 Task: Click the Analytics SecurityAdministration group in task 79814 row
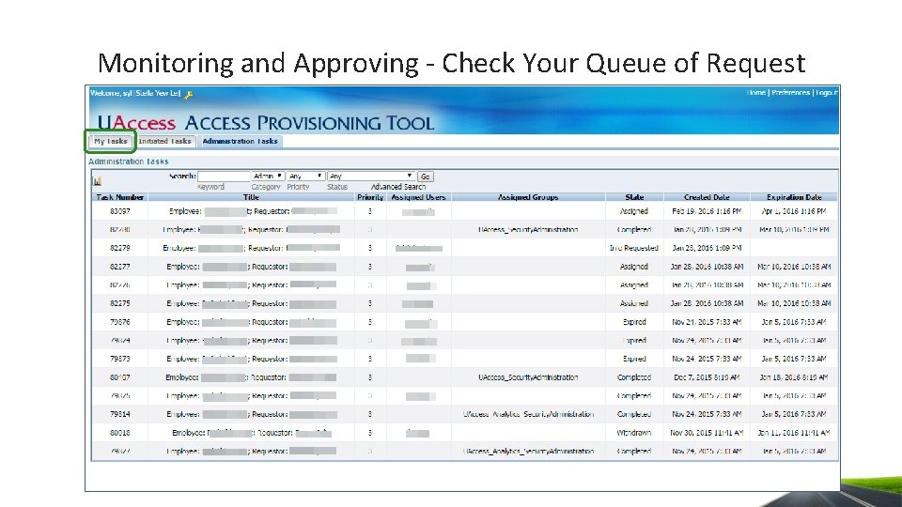[528, 414]
